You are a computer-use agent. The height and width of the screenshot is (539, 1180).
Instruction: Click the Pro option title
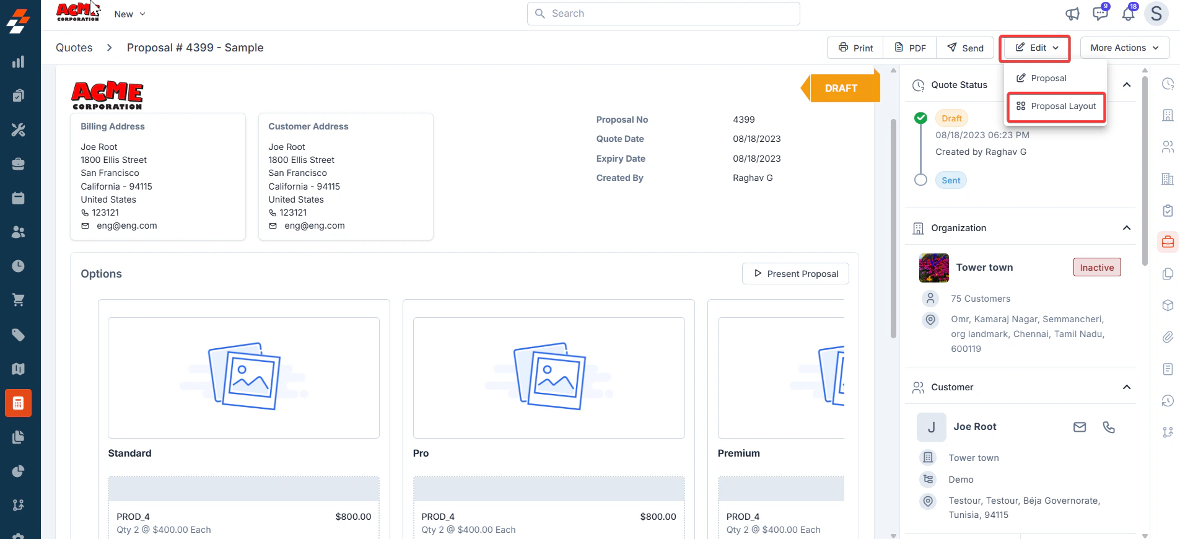421,454
